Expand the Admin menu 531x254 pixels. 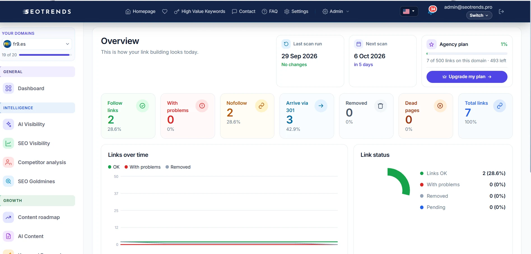(336, 11)
